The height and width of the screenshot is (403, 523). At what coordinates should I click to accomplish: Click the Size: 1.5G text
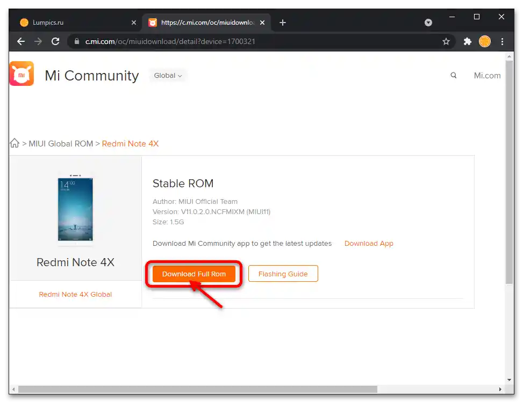[168, 222]
